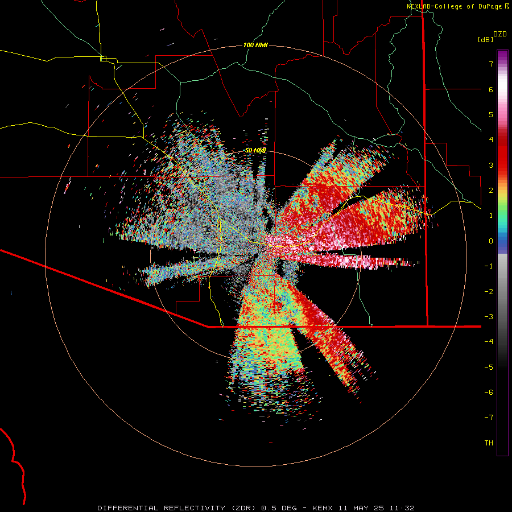Image resolution: width=512 pixels, height=512 pixels.
Task: Click the [dB] unit label
Action: [485, 40]
